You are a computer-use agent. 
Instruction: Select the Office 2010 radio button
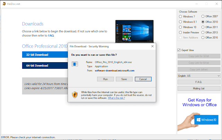tap(203, 22)
